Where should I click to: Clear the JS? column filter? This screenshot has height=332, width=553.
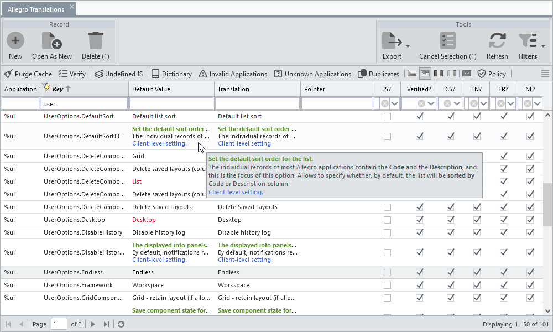pyautogui.click(x=385, y=103)
